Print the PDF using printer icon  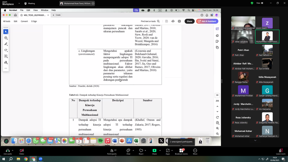pos(179,21)
